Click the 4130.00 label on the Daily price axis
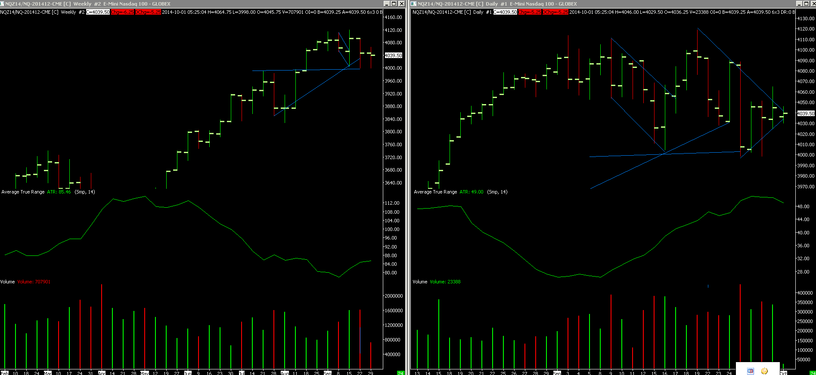Screen dimensions: 816x375 click(806, 18)
